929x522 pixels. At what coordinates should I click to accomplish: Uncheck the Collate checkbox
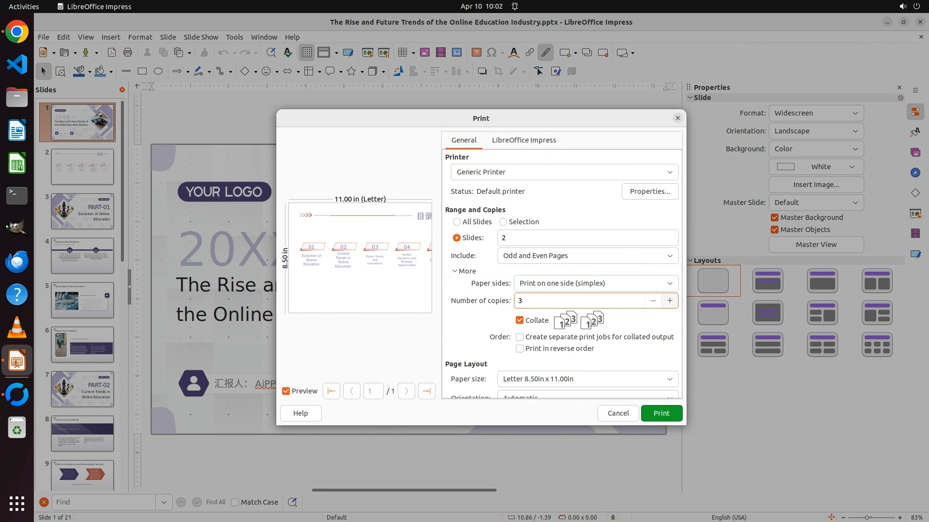pos(520,320)
